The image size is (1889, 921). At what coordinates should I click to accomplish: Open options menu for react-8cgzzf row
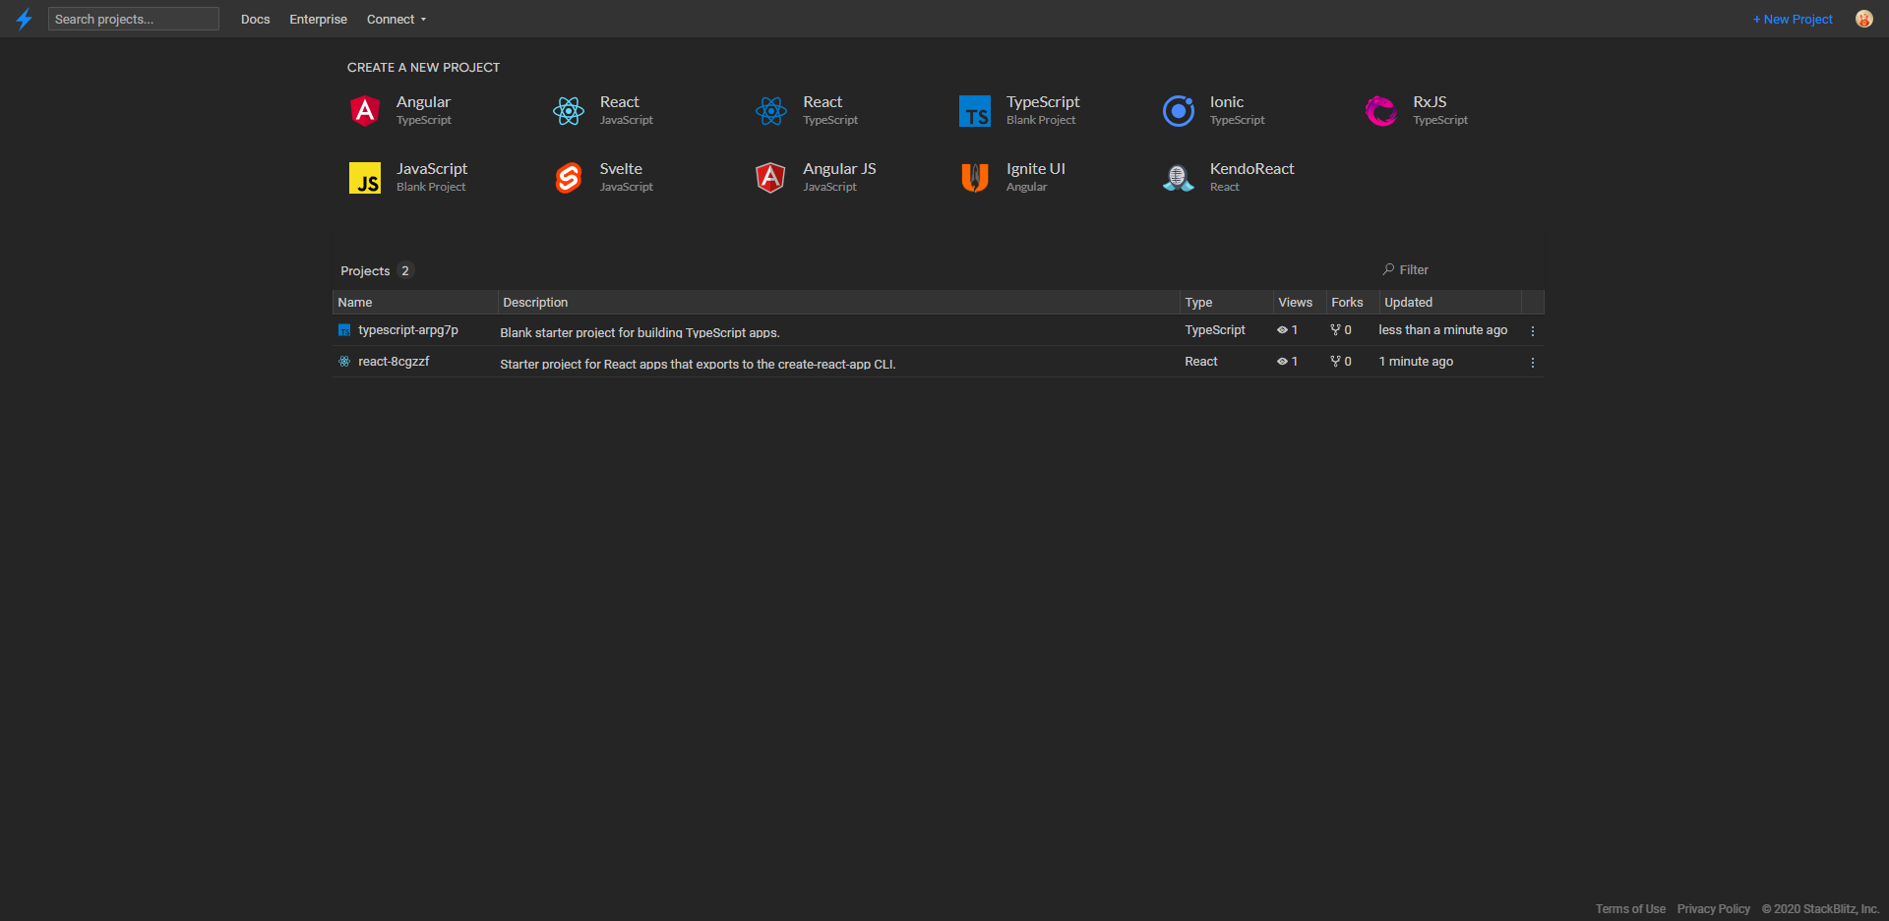coord(1533,363)
